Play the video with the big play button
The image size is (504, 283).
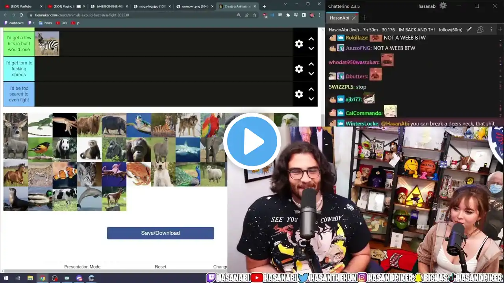pyautogui.click(x=252, y=141)
